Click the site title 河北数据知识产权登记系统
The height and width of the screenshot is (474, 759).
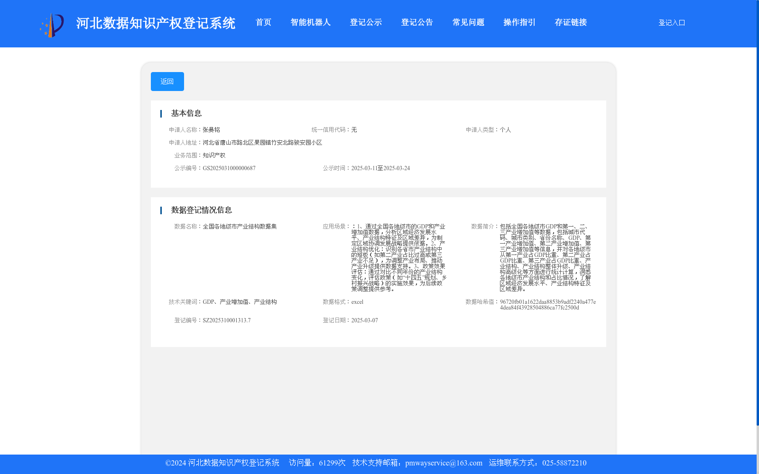tap(156, 23)
